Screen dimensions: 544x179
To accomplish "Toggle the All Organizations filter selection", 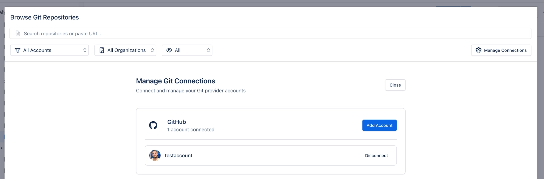I will click(125, 50).
